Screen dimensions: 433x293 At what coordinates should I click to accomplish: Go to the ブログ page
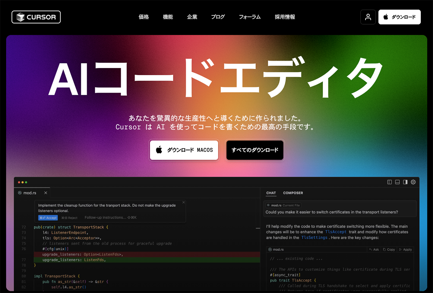(218, 17)
